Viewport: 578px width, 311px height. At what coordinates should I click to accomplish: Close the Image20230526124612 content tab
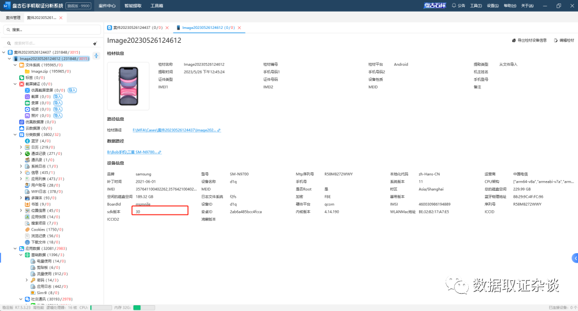239,28
